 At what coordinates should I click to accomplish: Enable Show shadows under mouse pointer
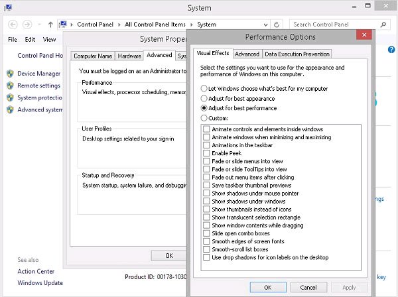click(x=206, y=194)
